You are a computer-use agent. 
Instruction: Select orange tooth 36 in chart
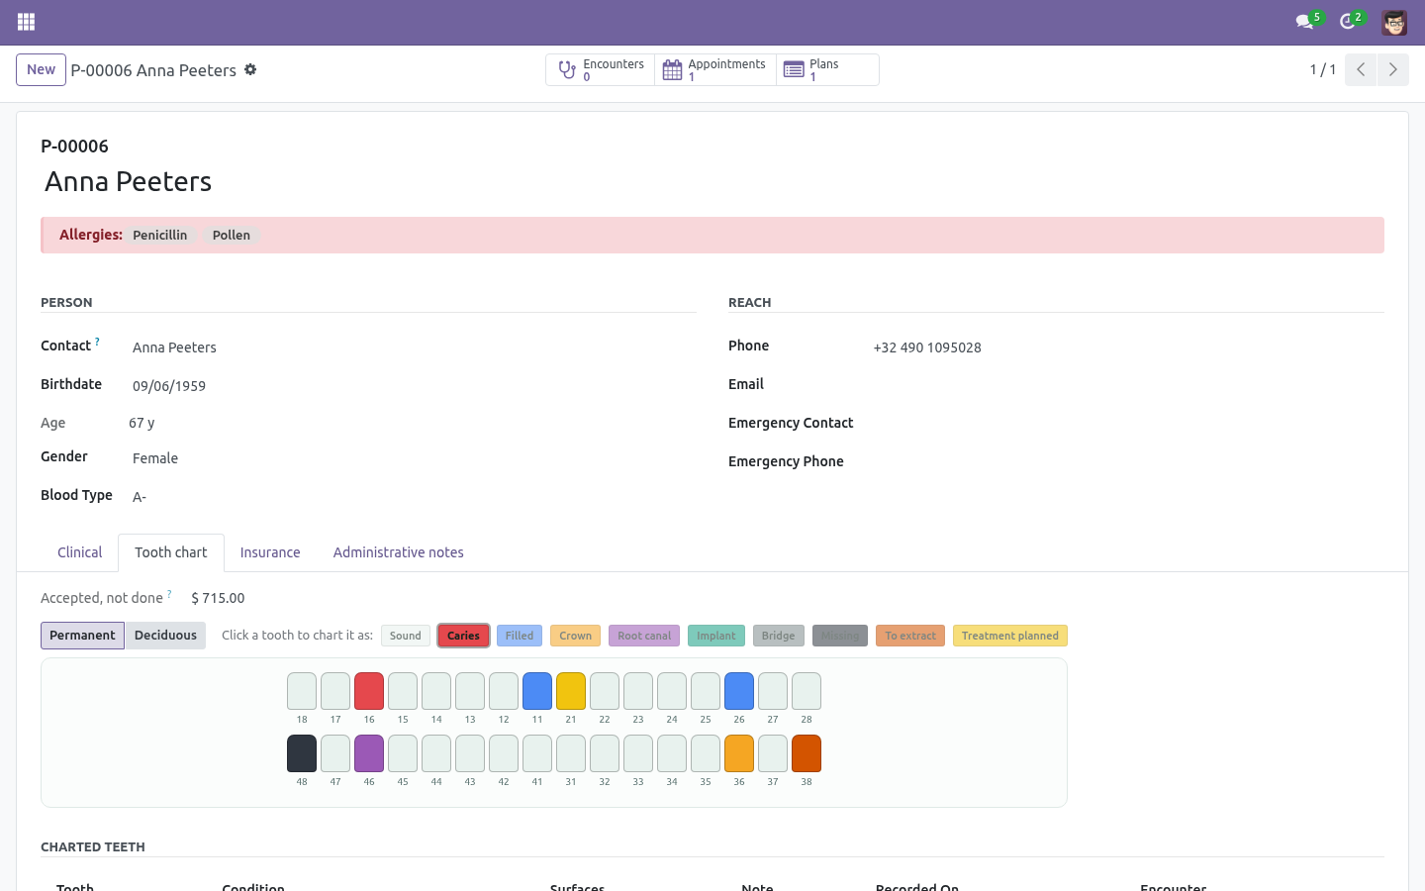tap(739, 753)
